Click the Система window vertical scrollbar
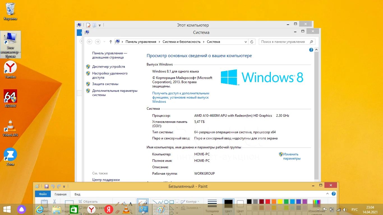 (317, 115)
